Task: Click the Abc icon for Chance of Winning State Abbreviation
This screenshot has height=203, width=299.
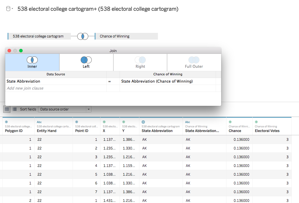Action: coord(188,122)
